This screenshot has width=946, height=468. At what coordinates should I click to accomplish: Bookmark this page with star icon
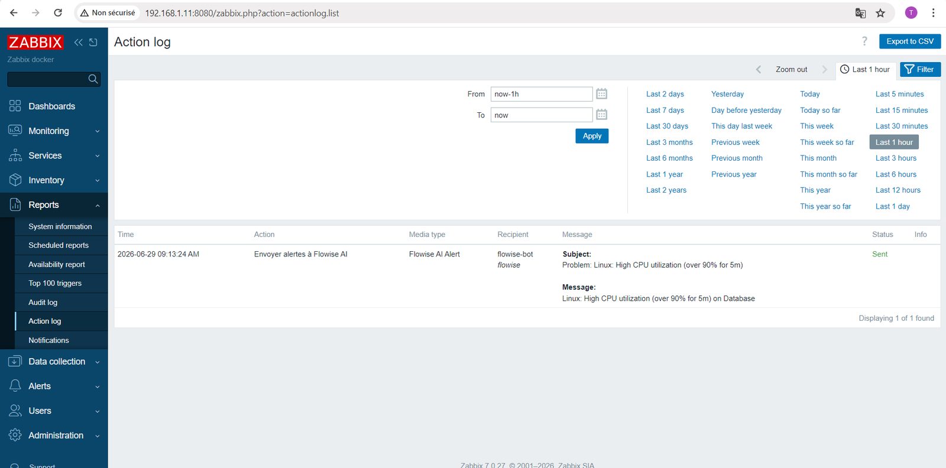(x=880, y=12)
